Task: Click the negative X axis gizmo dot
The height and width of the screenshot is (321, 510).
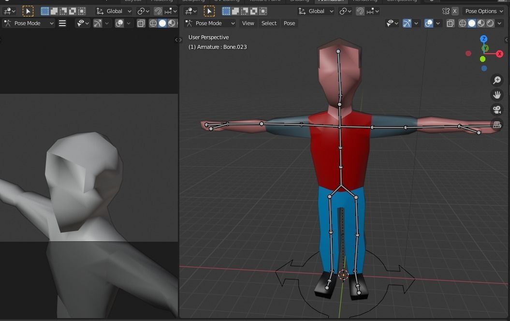Action: 468,53
